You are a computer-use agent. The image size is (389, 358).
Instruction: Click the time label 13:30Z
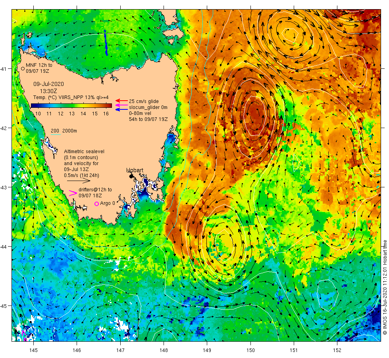(48, 91)
